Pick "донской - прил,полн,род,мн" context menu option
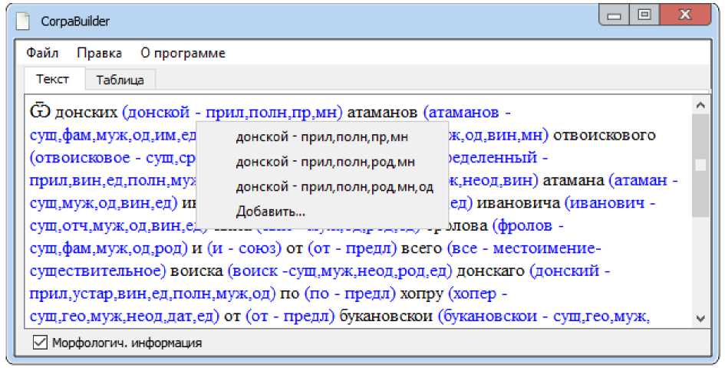Image resolution: width=725 pixels, height=371 pixels. pos(325,162)
